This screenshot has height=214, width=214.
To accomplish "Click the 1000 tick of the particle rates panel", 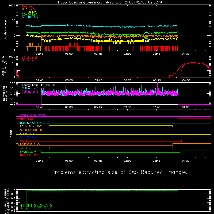I will point(12,57).
